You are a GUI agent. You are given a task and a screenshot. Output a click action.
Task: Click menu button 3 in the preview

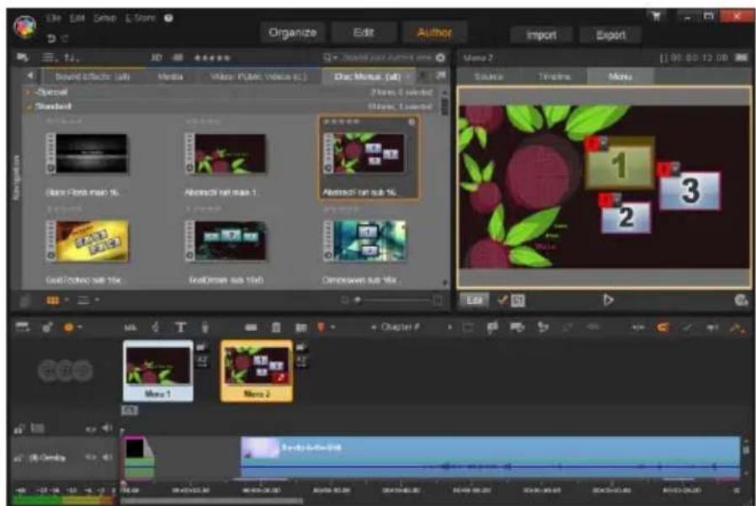pos(689,189)
